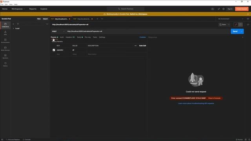This screenshot has width=251, height=141.
Task: Click the Create Account button
Action: click(x=242, y=9)
